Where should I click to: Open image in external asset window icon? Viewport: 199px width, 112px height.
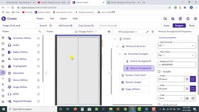tap(193, 98)
